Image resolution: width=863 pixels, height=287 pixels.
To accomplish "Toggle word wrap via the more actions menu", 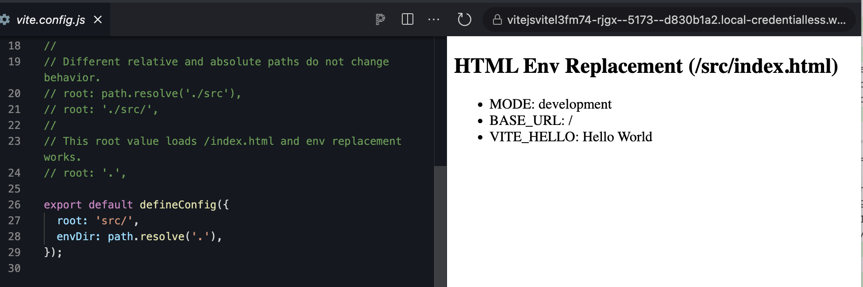I will (x=433, y=19).
